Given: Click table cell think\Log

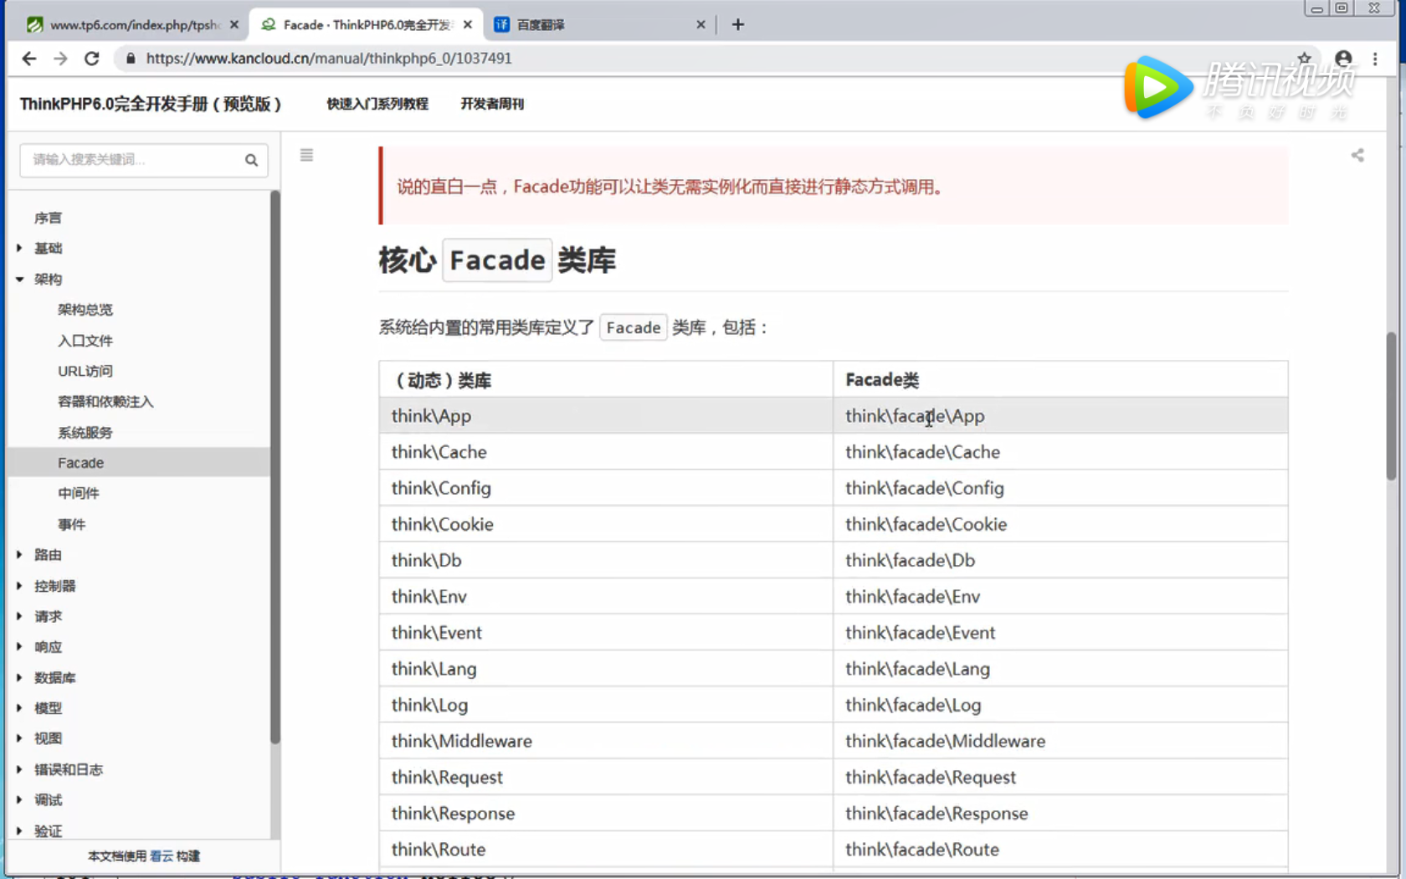Looking at the screenshot, I should coord(605,705).
